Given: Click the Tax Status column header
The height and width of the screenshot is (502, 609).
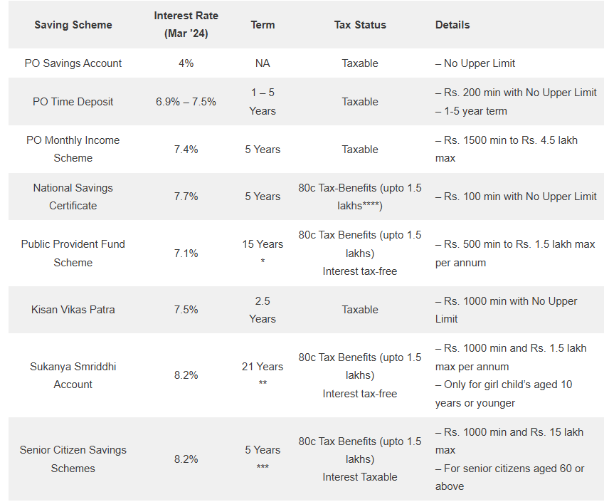Looking at the screenshot, I should pyautogui.click(x=360, y=25).
